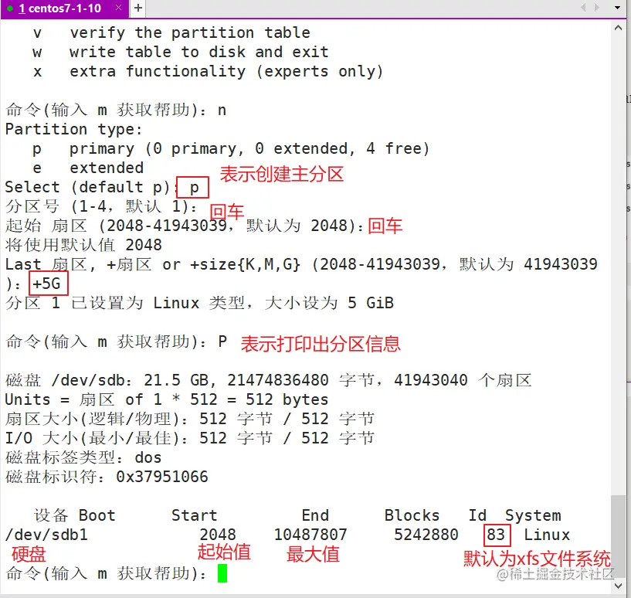Click the red-boxed +5G value

(48, 284)
